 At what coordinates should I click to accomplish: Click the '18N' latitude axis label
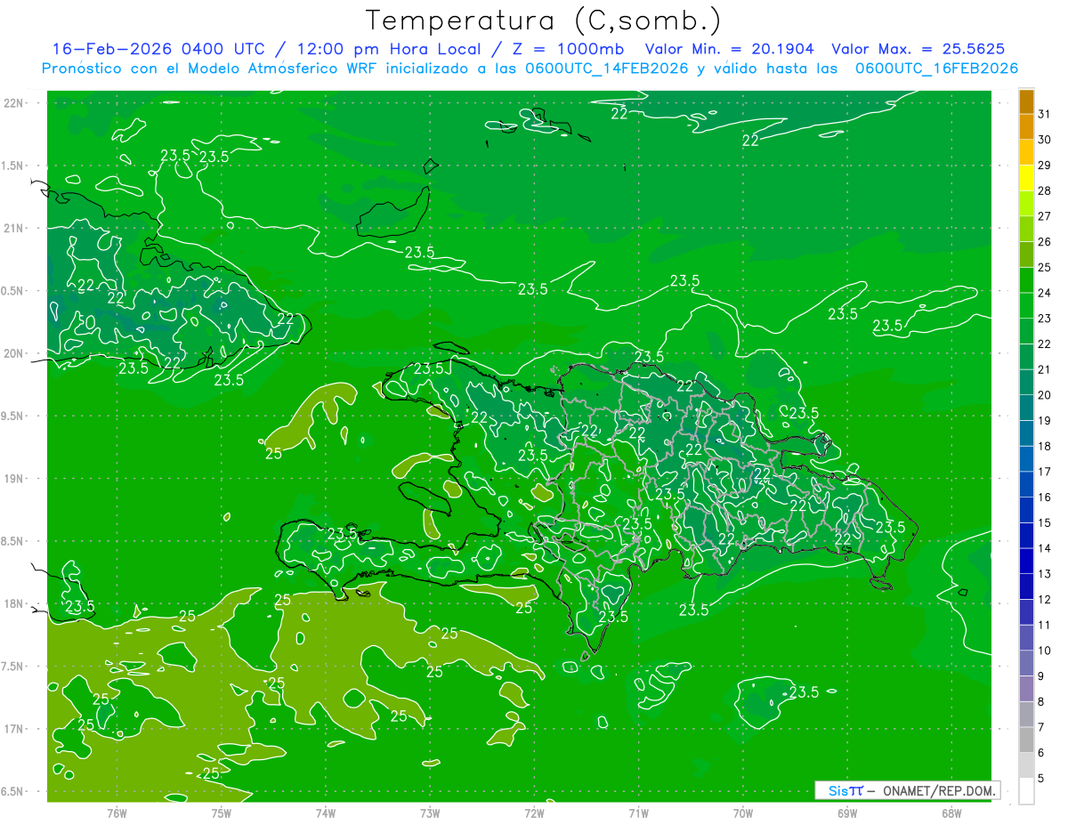pyautogui.click(x=15, y=603)
